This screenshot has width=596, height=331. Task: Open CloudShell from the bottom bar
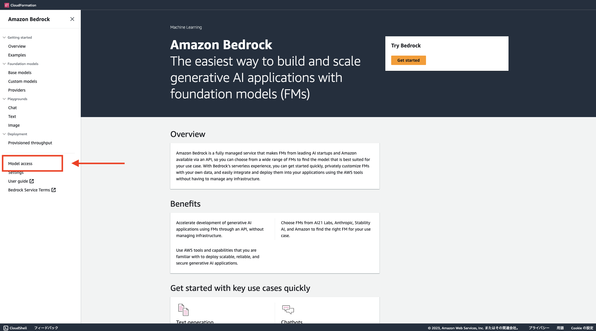(x=15, y=328)
